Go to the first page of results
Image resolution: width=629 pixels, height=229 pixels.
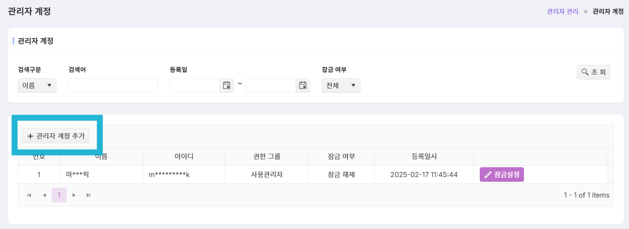pos(29,195)
